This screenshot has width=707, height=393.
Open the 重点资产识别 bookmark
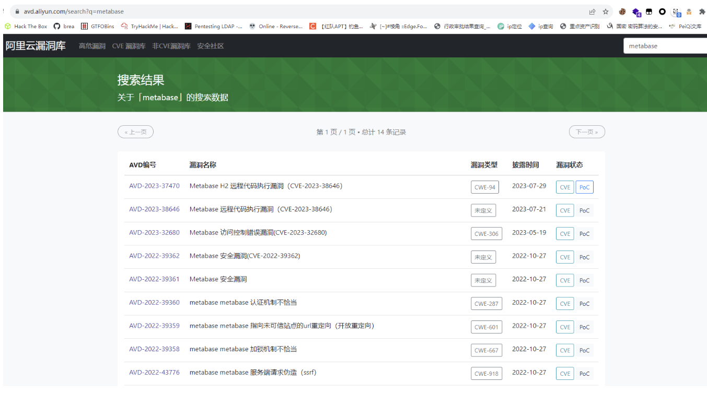(x=579, y=26)
